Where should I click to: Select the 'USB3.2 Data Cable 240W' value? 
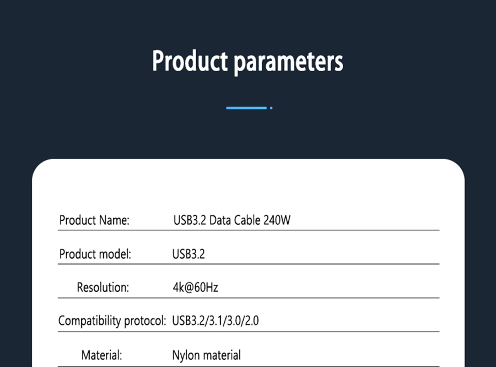tap(231, 220)
